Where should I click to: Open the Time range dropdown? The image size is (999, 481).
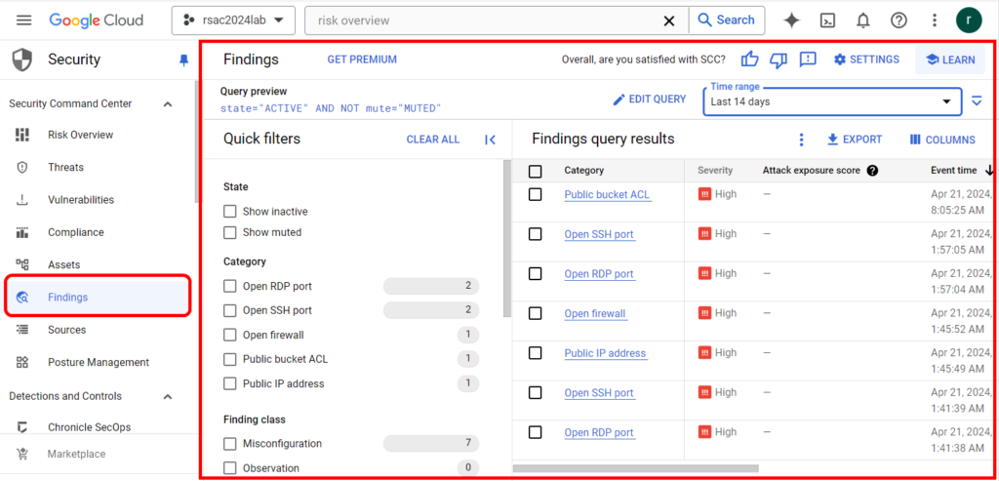(x=832, y=101)
